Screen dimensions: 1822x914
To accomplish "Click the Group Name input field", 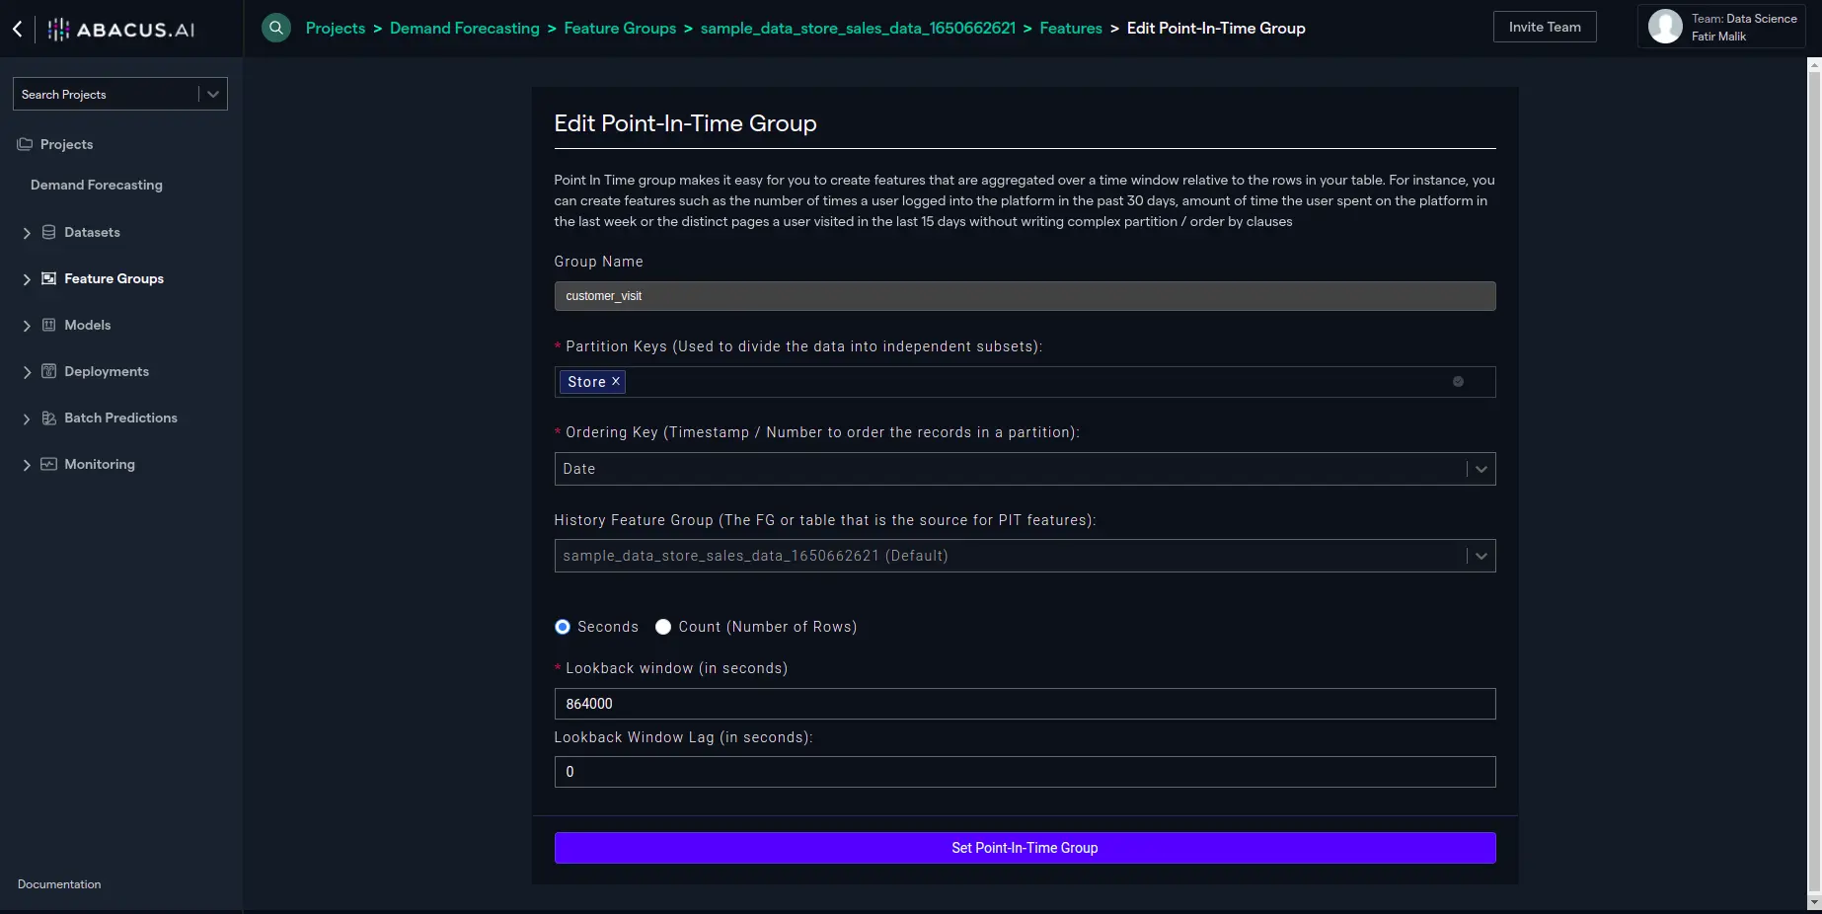I will click(x=1024, y=296).
